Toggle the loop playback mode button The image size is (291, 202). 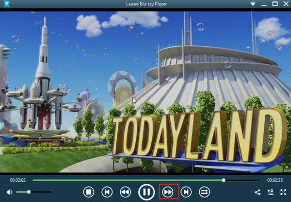(x=204, y=192)
